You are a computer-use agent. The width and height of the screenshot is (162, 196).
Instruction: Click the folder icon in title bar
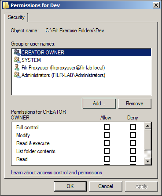(6, 5)
